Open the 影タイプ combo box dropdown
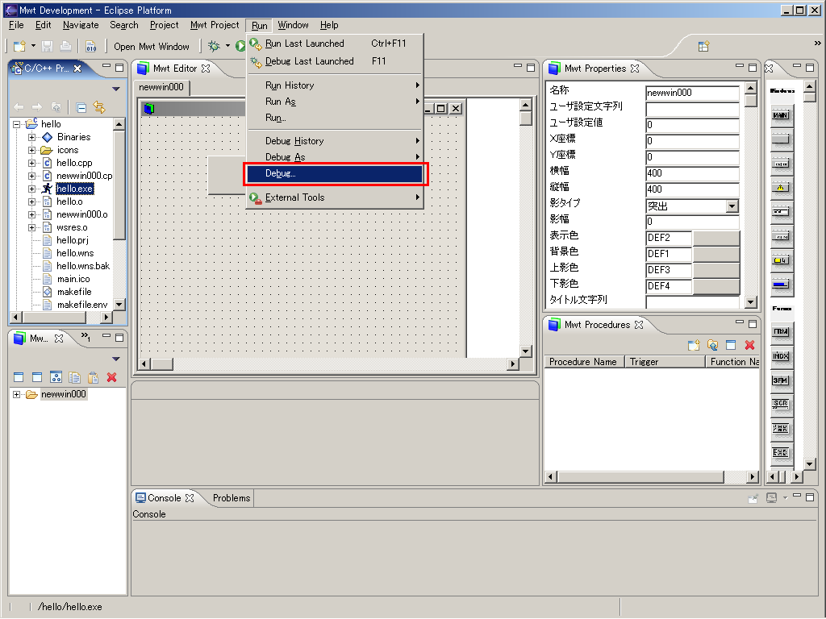This screenshot has width=826, height=619. pos(732,206)
